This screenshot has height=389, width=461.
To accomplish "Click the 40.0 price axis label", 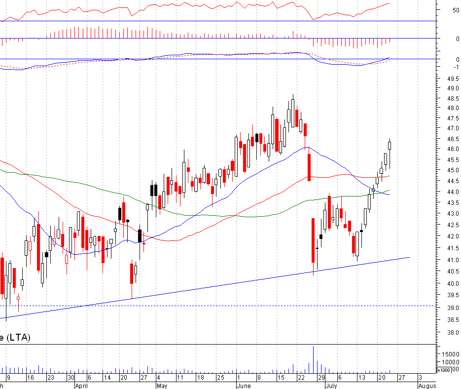I will 453,283.
